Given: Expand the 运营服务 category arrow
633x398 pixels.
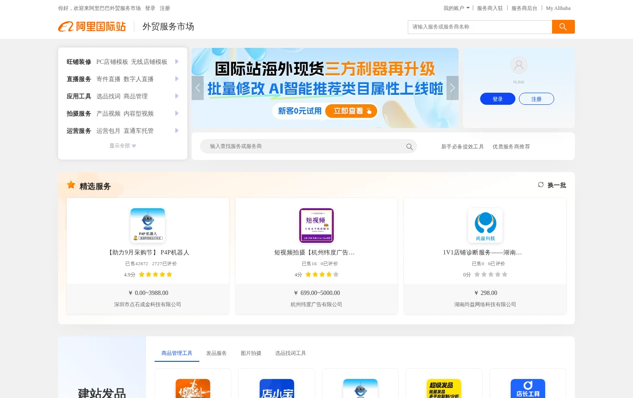Looking at the screenshot, I should (177, 131).
